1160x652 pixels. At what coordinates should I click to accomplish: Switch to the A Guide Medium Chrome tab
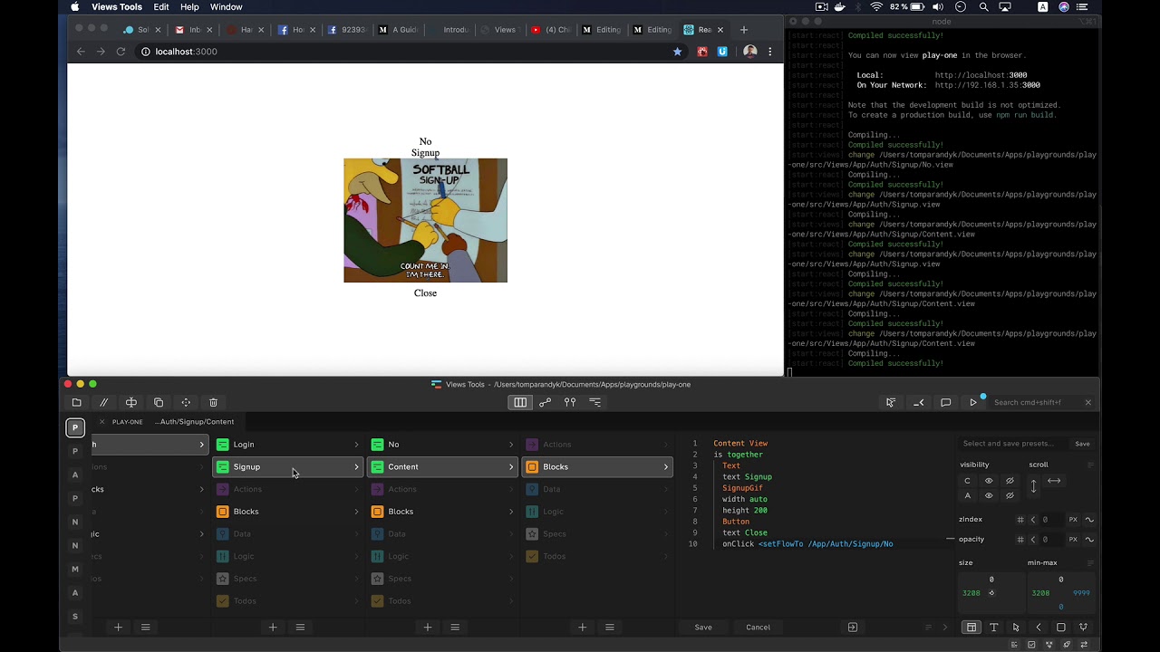(x=398, y=30)
